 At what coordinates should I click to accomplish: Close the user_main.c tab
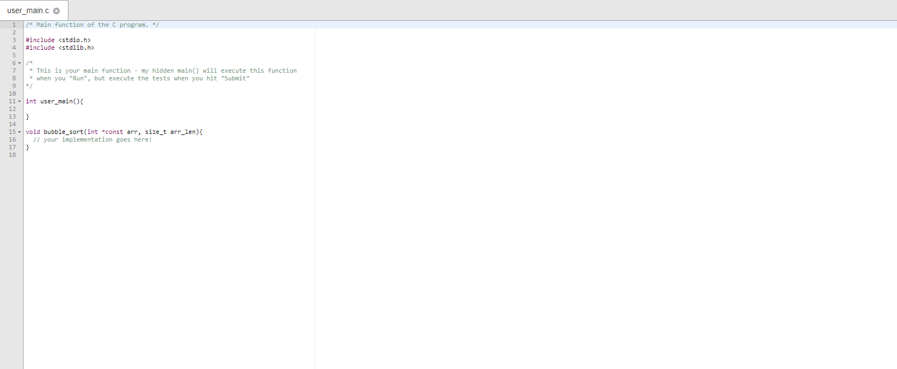56,11
